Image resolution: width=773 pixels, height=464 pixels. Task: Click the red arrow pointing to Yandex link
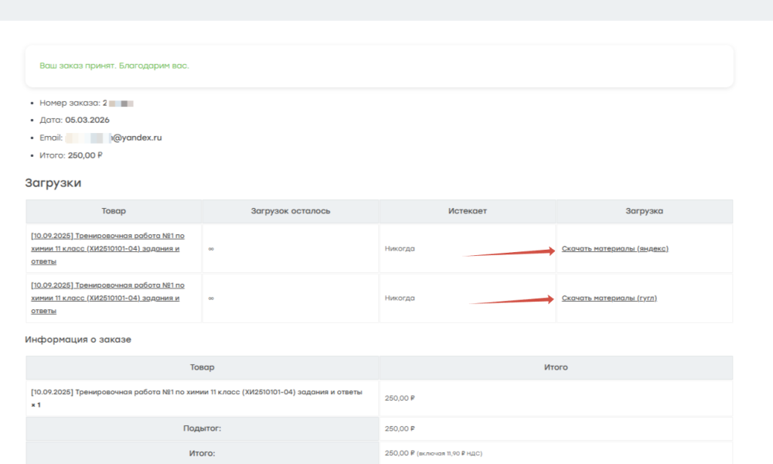coord(509,251)
